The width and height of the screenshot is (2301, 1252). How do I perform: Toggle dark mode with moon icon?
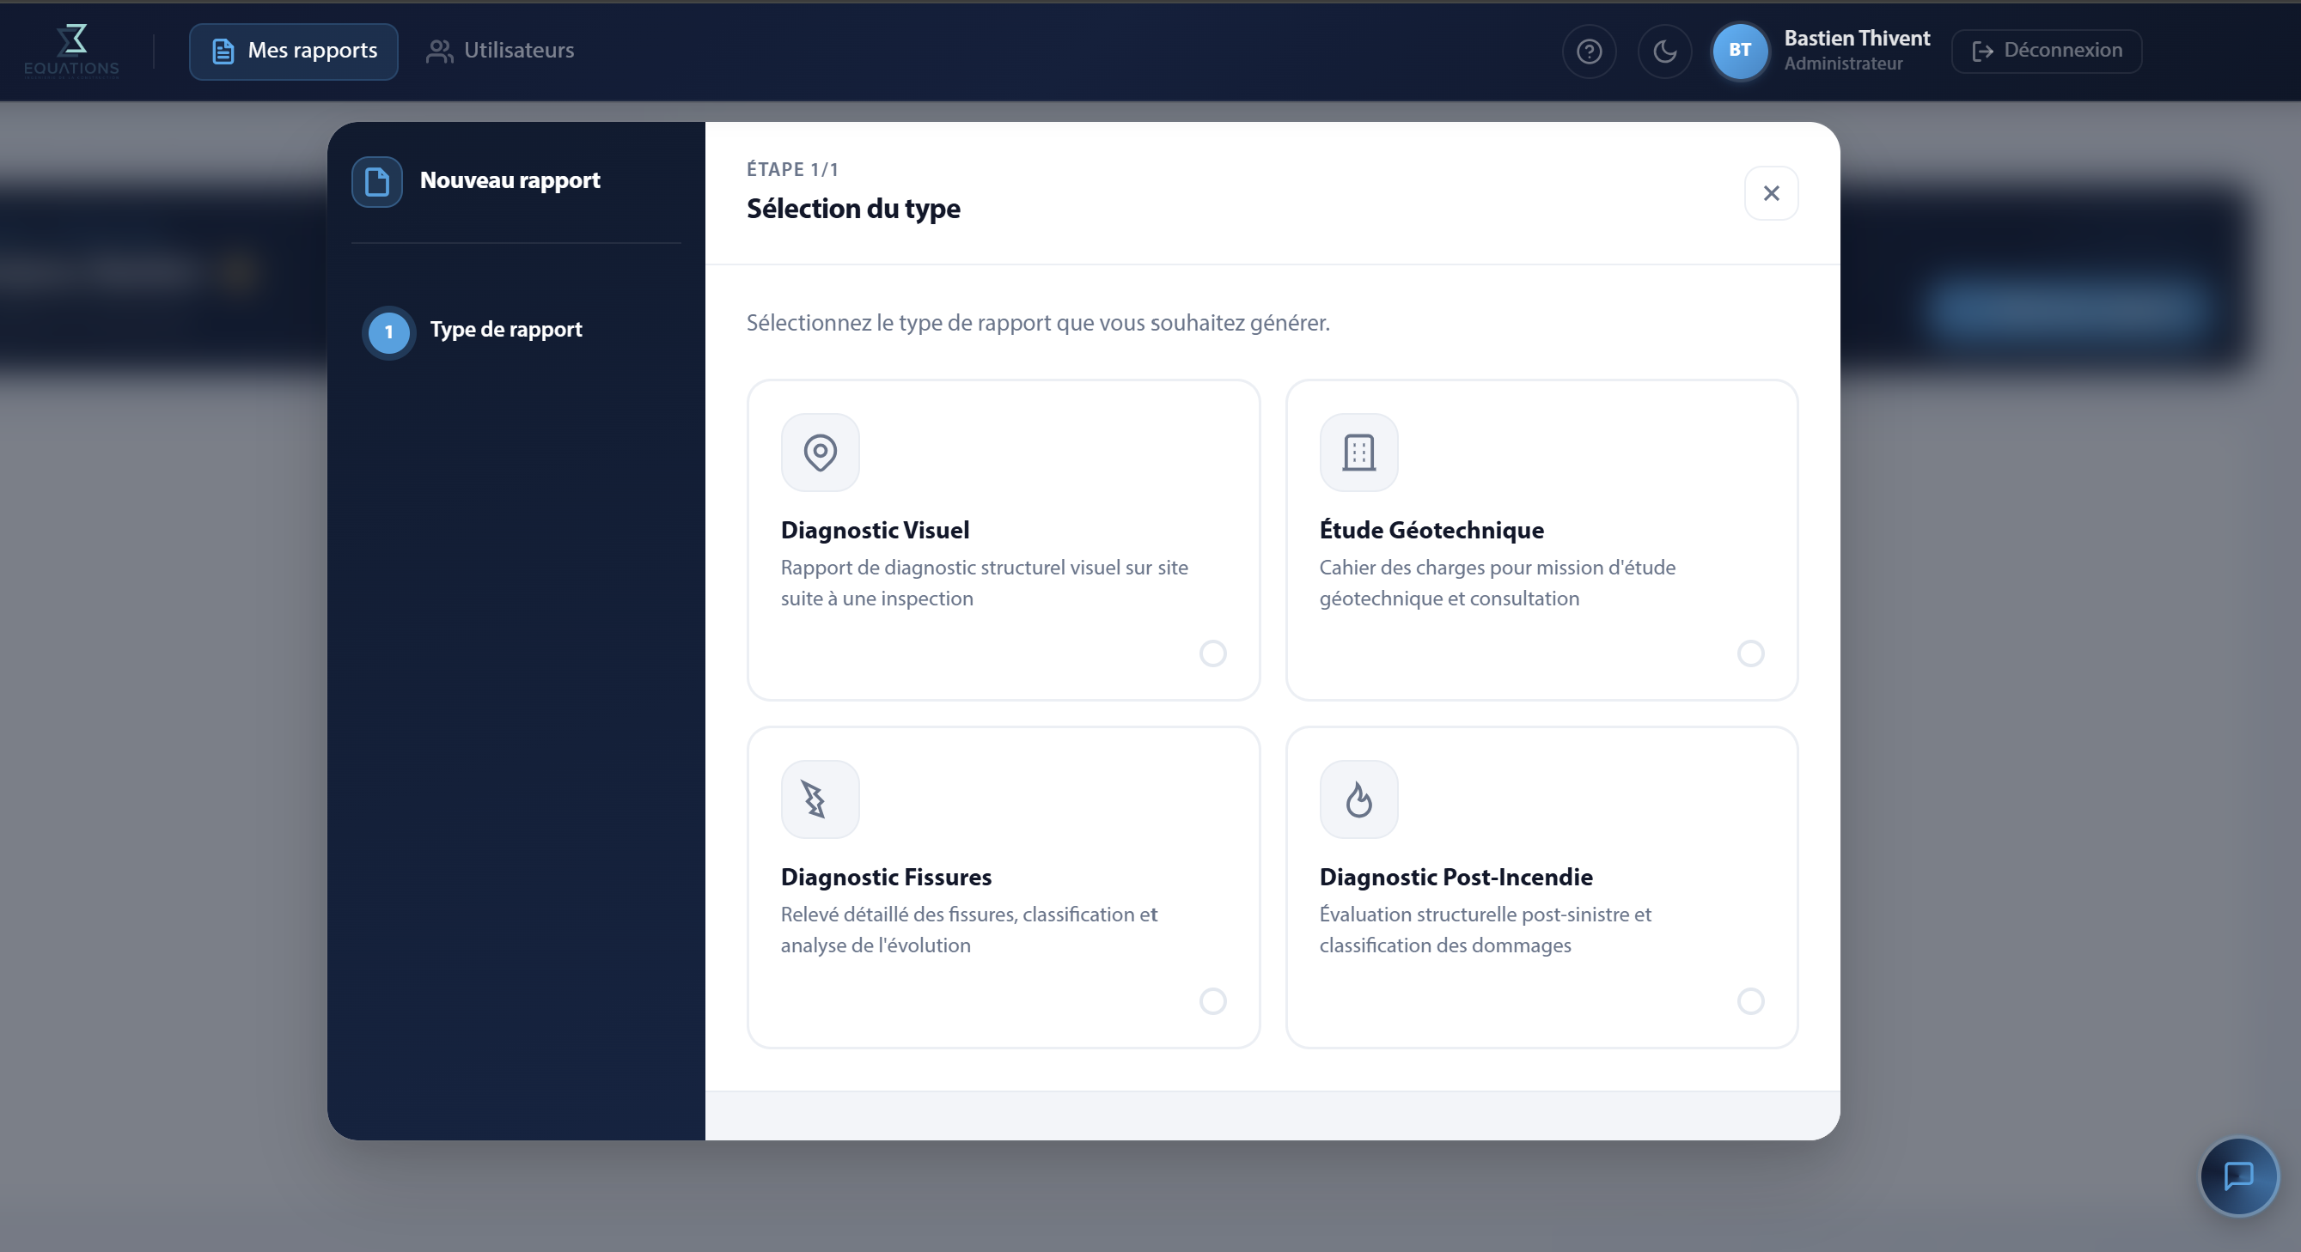[1664, 51]
